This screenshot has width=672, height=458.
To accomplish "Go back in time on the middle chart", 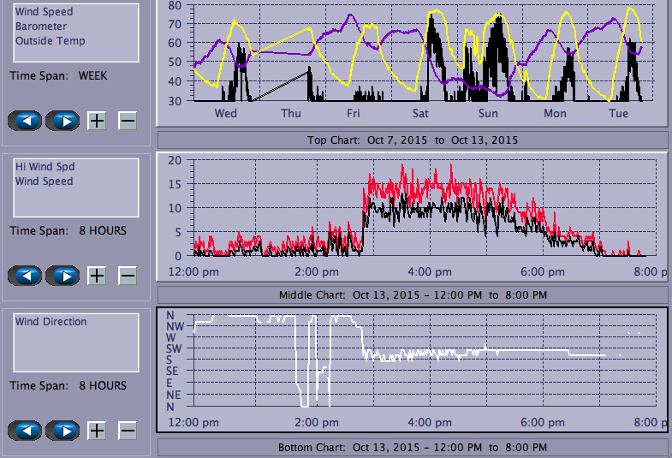I will [27, 276].
